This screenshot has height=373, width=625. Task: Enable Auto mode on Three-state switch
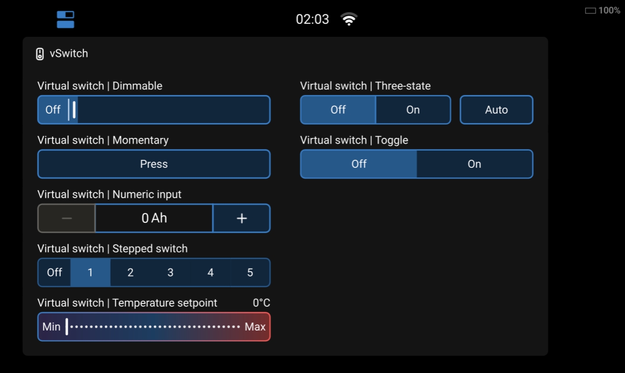point(496,110)
